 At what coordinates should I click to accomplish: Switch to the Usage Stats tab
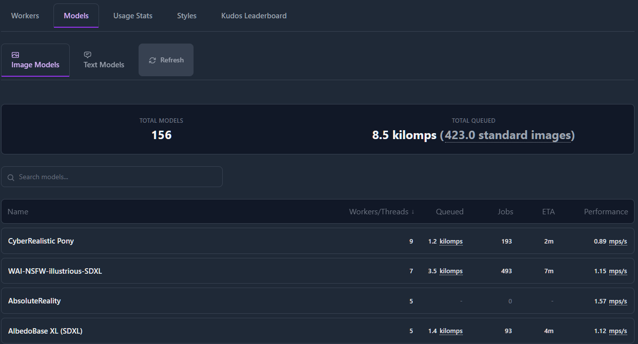133,16
